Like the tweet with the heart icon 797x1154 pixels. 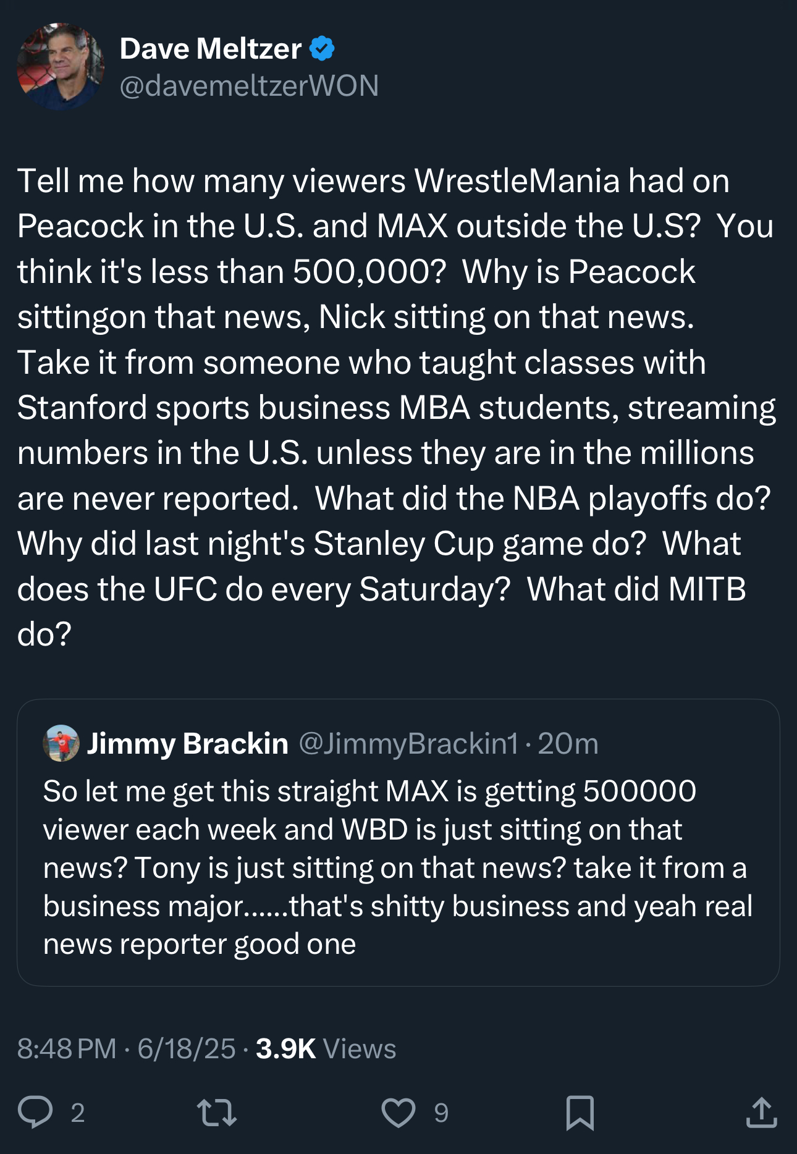[x=399, y=1112]
